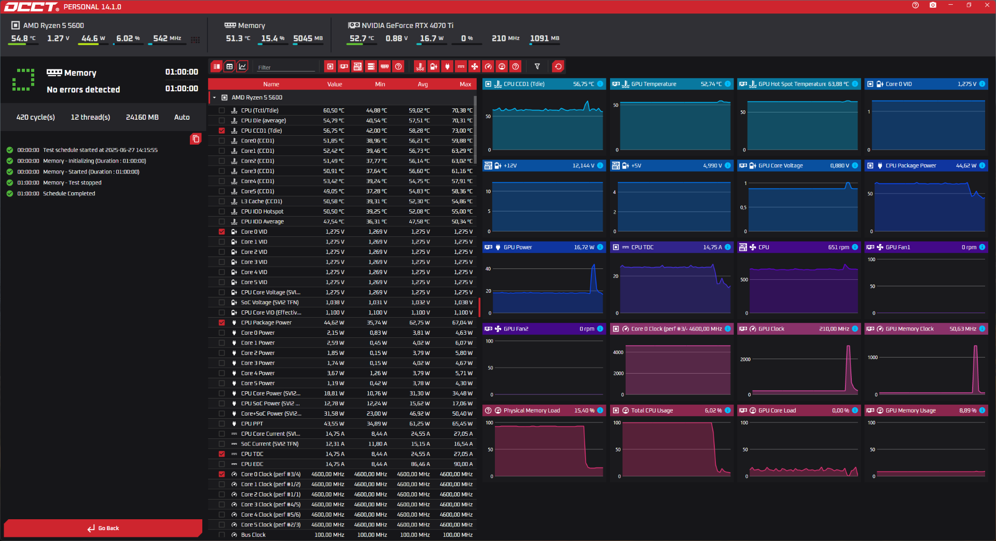
Task: Sort table by Min column
Action: [380, 84]
